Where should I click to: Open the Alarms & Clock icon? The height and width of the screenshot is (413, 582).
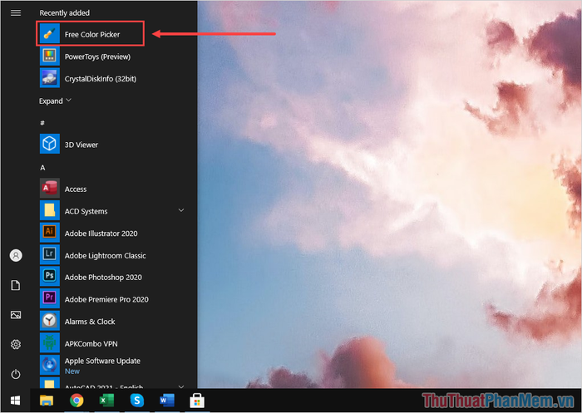[x=50, y=321]
